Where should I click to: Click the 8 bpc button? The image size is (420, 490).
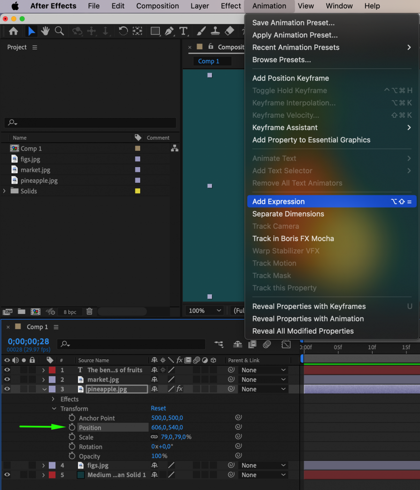point(69,312)
